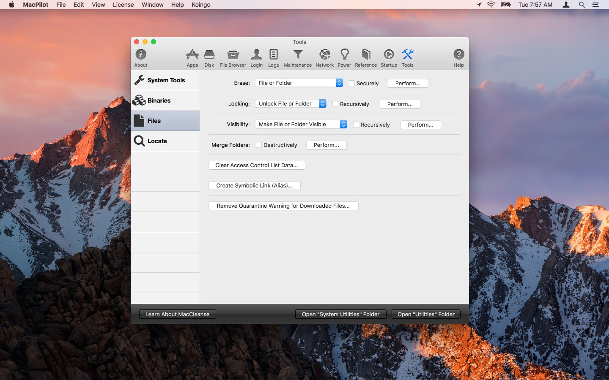Open the License menu
609x380 pixels.
pyautogui.click(x=123, y=5)
